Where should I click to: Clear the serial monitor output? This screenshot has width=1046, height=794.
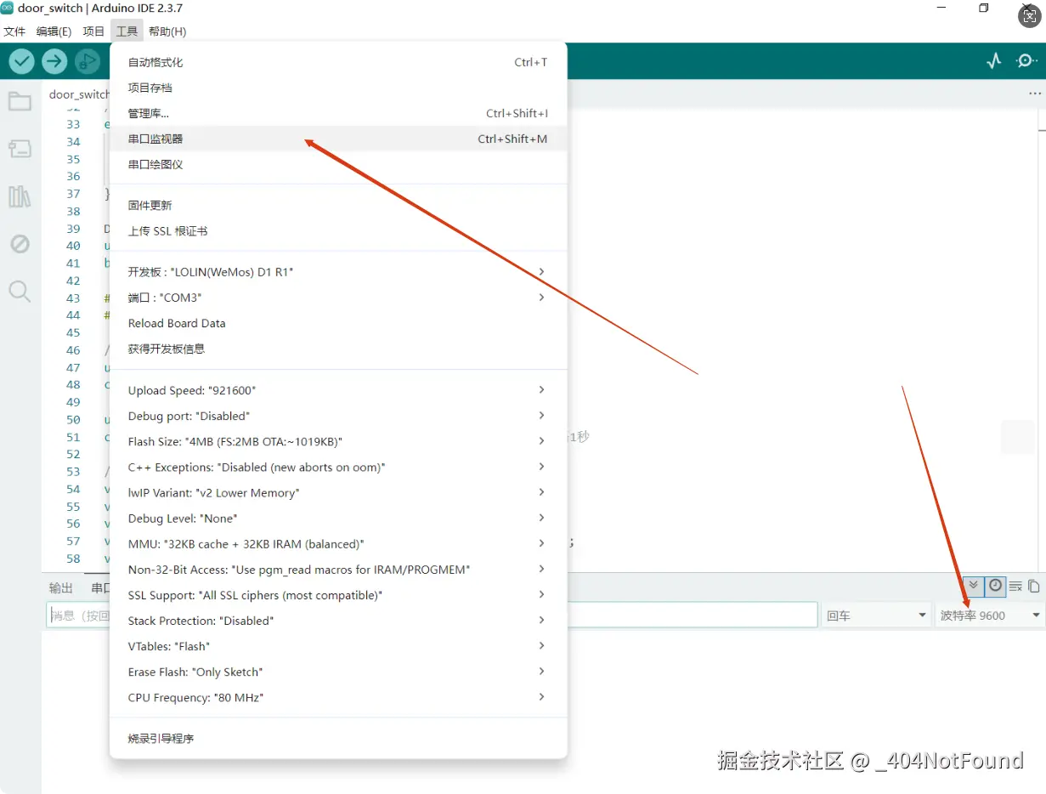coord(1015,587)
